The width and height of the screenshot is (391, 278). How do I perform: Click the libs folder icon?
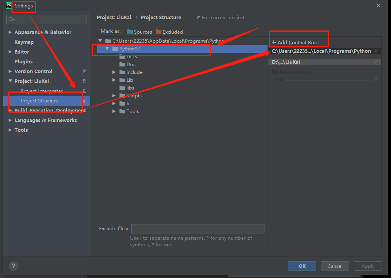(x=122, y=88)
